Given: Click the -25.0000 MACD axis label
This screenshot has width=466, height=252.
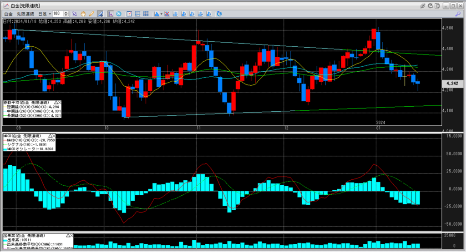Looking at the screenshot, I should click(453, 206).
